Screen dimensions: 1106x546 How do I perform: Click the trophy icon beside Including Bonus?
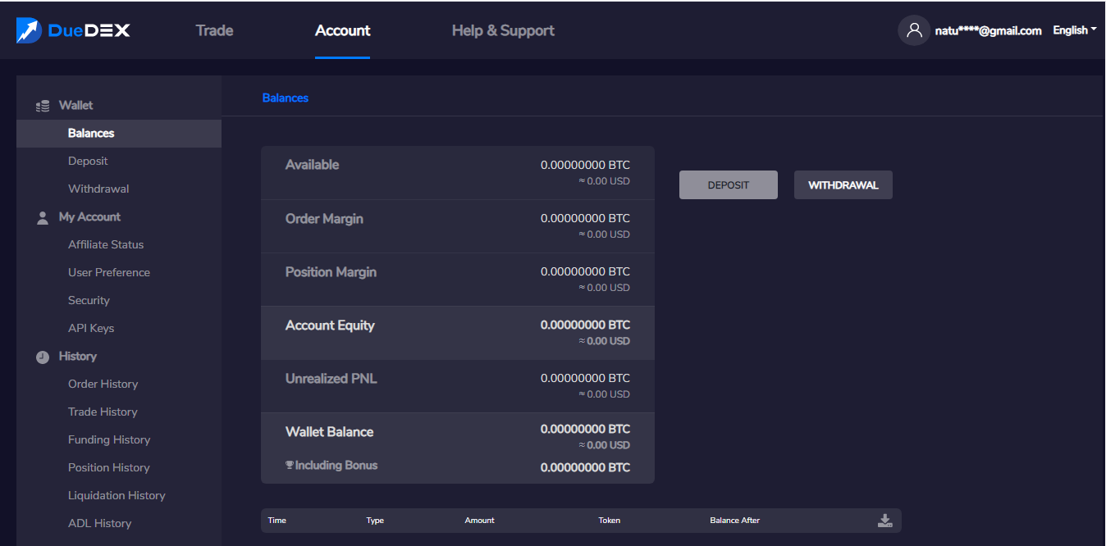pos(290,466)
